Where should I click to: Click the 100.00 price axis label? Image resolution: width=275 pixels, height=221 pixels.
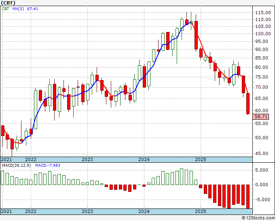click(x=263, y=34)
